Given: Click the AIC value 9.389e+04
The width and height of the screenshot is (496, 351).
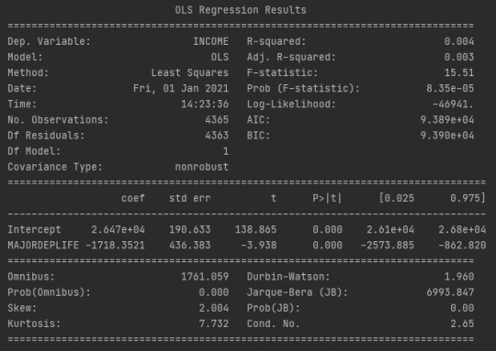Looking at the screenshot, I should point(447,120).
